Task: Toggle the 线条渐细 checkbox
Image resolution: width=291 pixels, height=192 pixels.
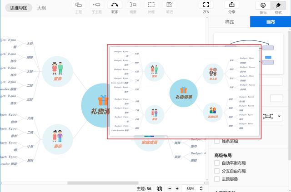Action: point(217,142)
